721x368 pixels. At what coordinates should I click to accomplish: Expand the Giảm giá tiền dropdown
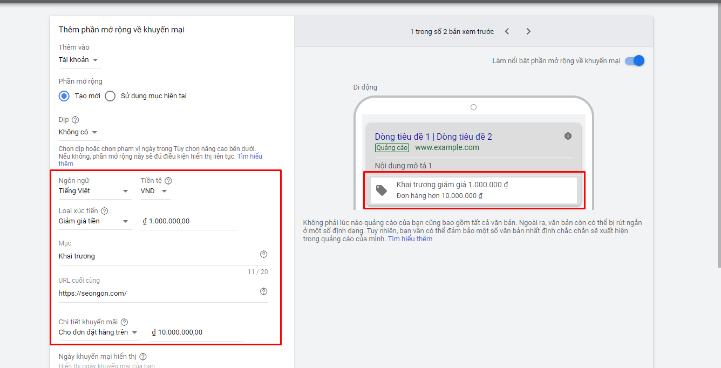point(94,221)
